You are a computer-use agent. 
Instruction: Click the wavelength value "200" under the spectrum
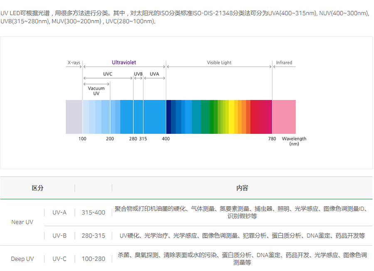(110, 138)
